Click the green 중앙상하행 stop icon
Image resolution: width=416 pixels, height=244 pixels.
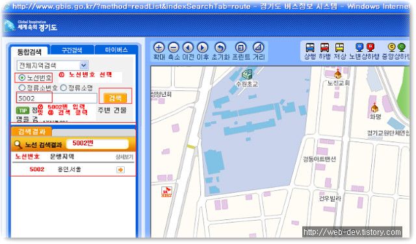(402, 47)
